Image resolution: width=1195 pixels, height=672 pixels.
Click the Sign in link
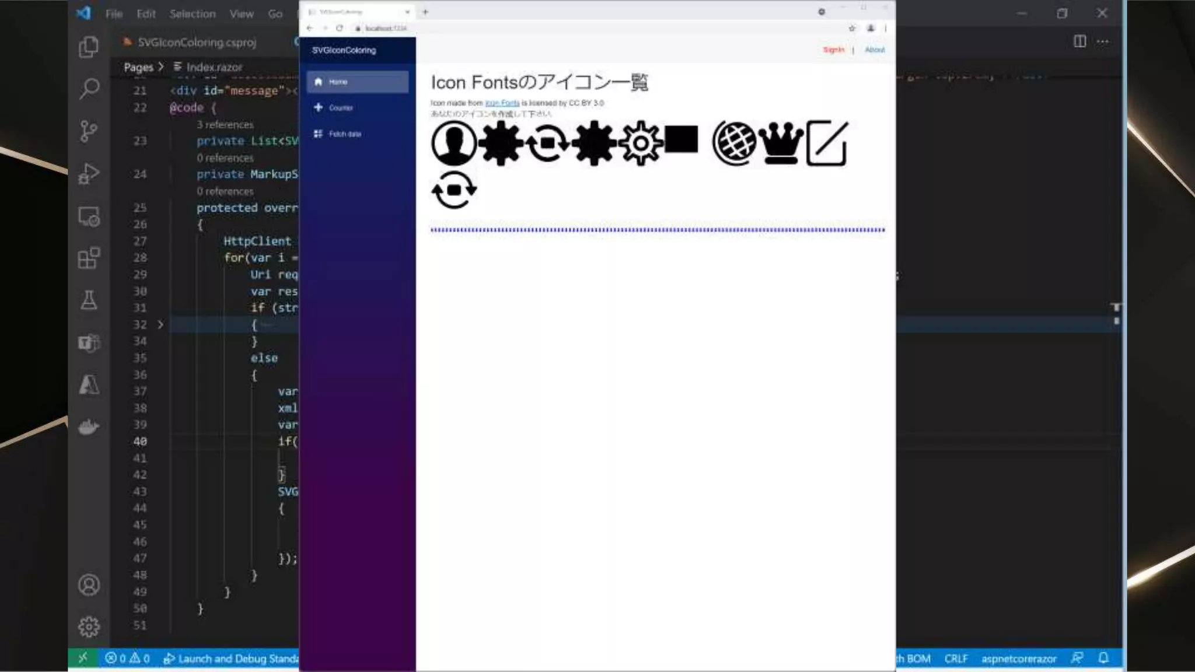click(833, 50)
